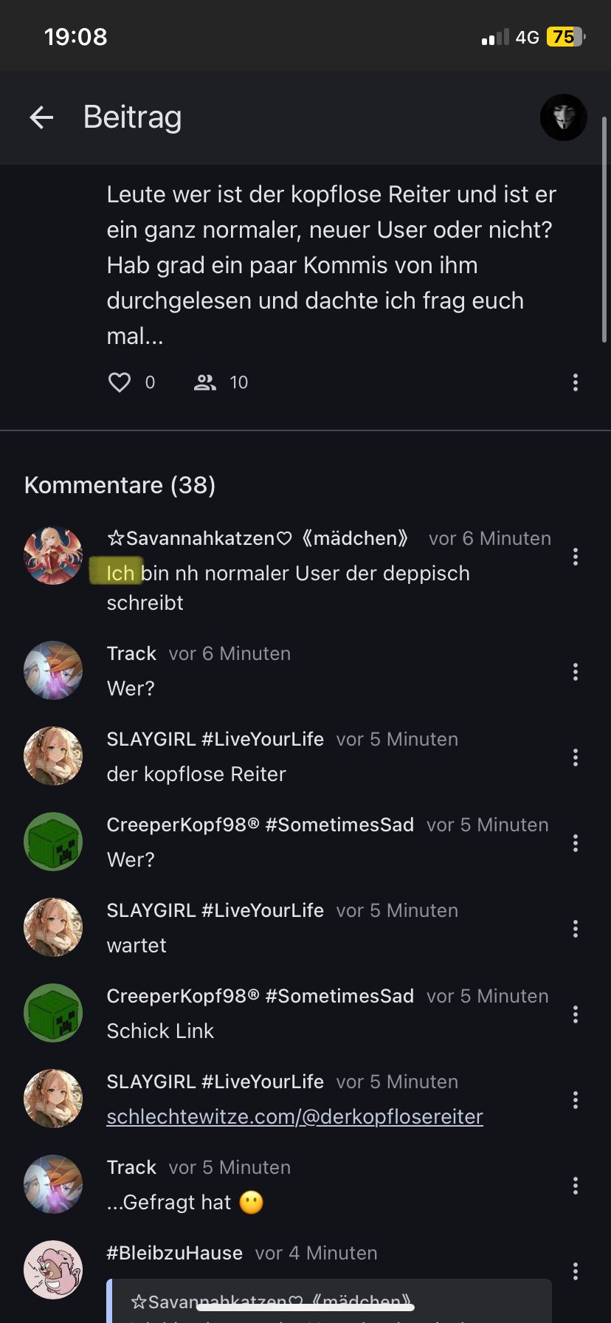Open menu for the 'Schick Link' comment

tap(575, 1014)
